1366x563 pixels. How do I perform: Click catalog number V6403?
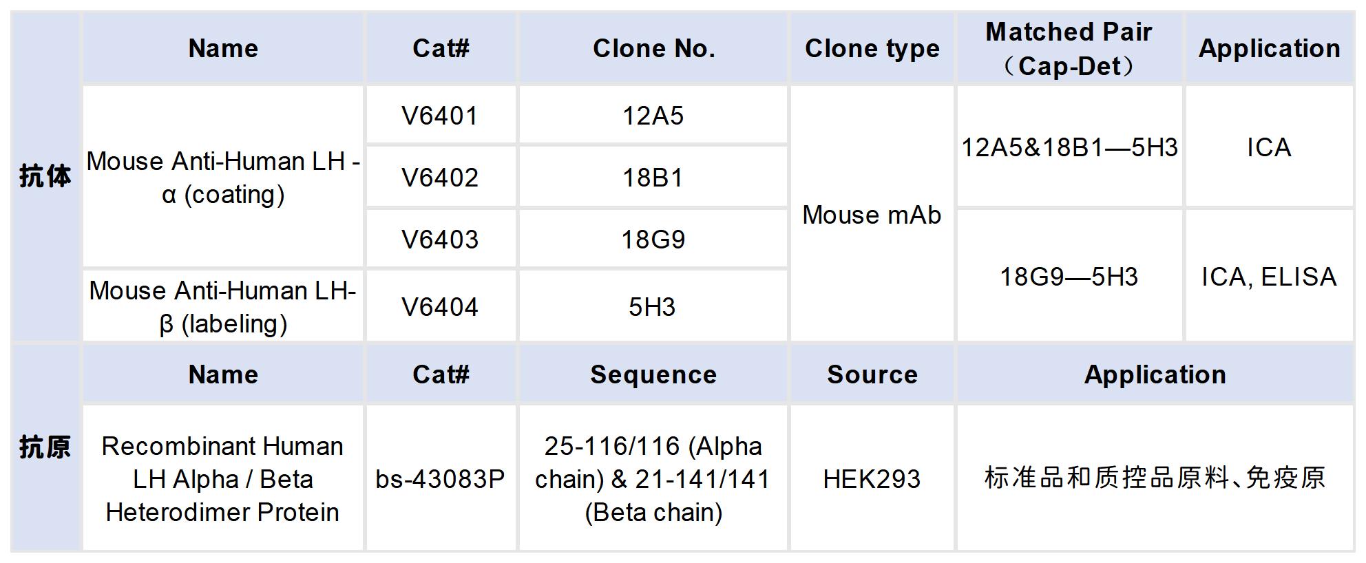pos(440,240)
